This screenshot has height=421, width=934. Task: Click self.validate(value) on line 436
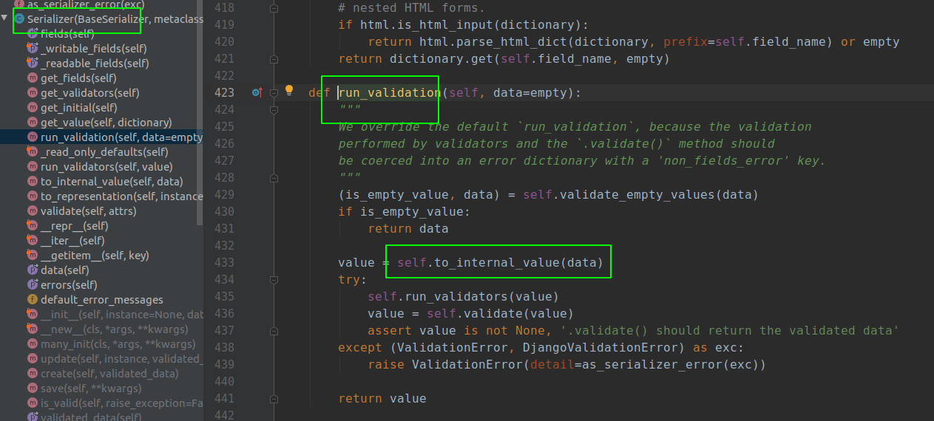pyautogui.click(x=501, y=313)
